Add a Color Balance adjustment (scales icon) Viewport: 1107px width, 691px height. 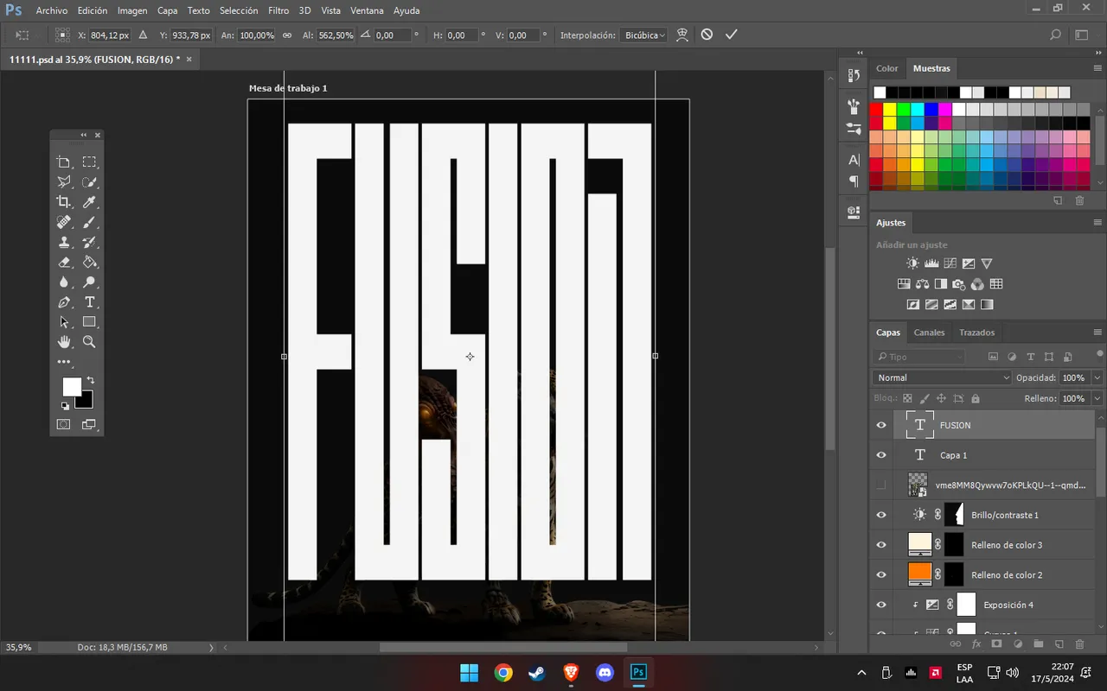922,284
